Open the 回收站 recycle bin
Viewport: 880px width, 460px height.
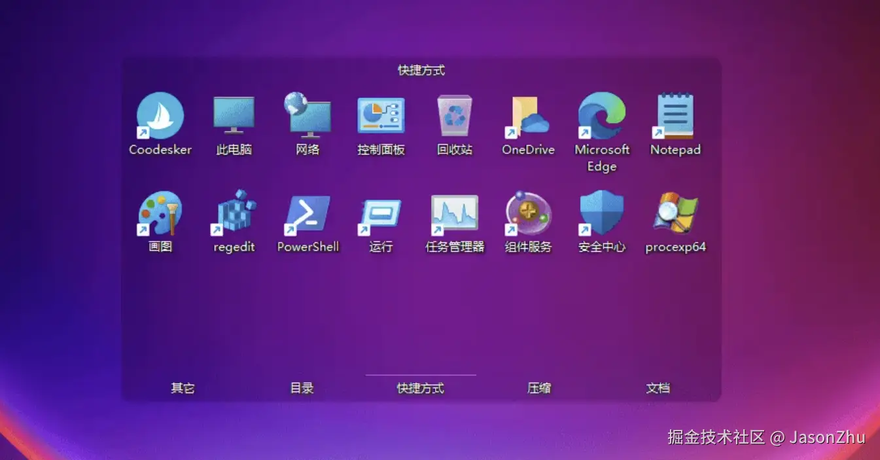pos(455,116)
